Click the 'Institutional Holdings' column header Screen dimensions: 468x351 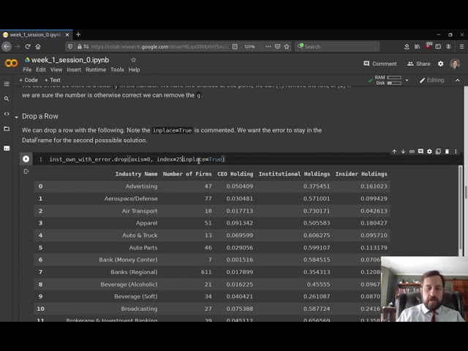[294, 174]
